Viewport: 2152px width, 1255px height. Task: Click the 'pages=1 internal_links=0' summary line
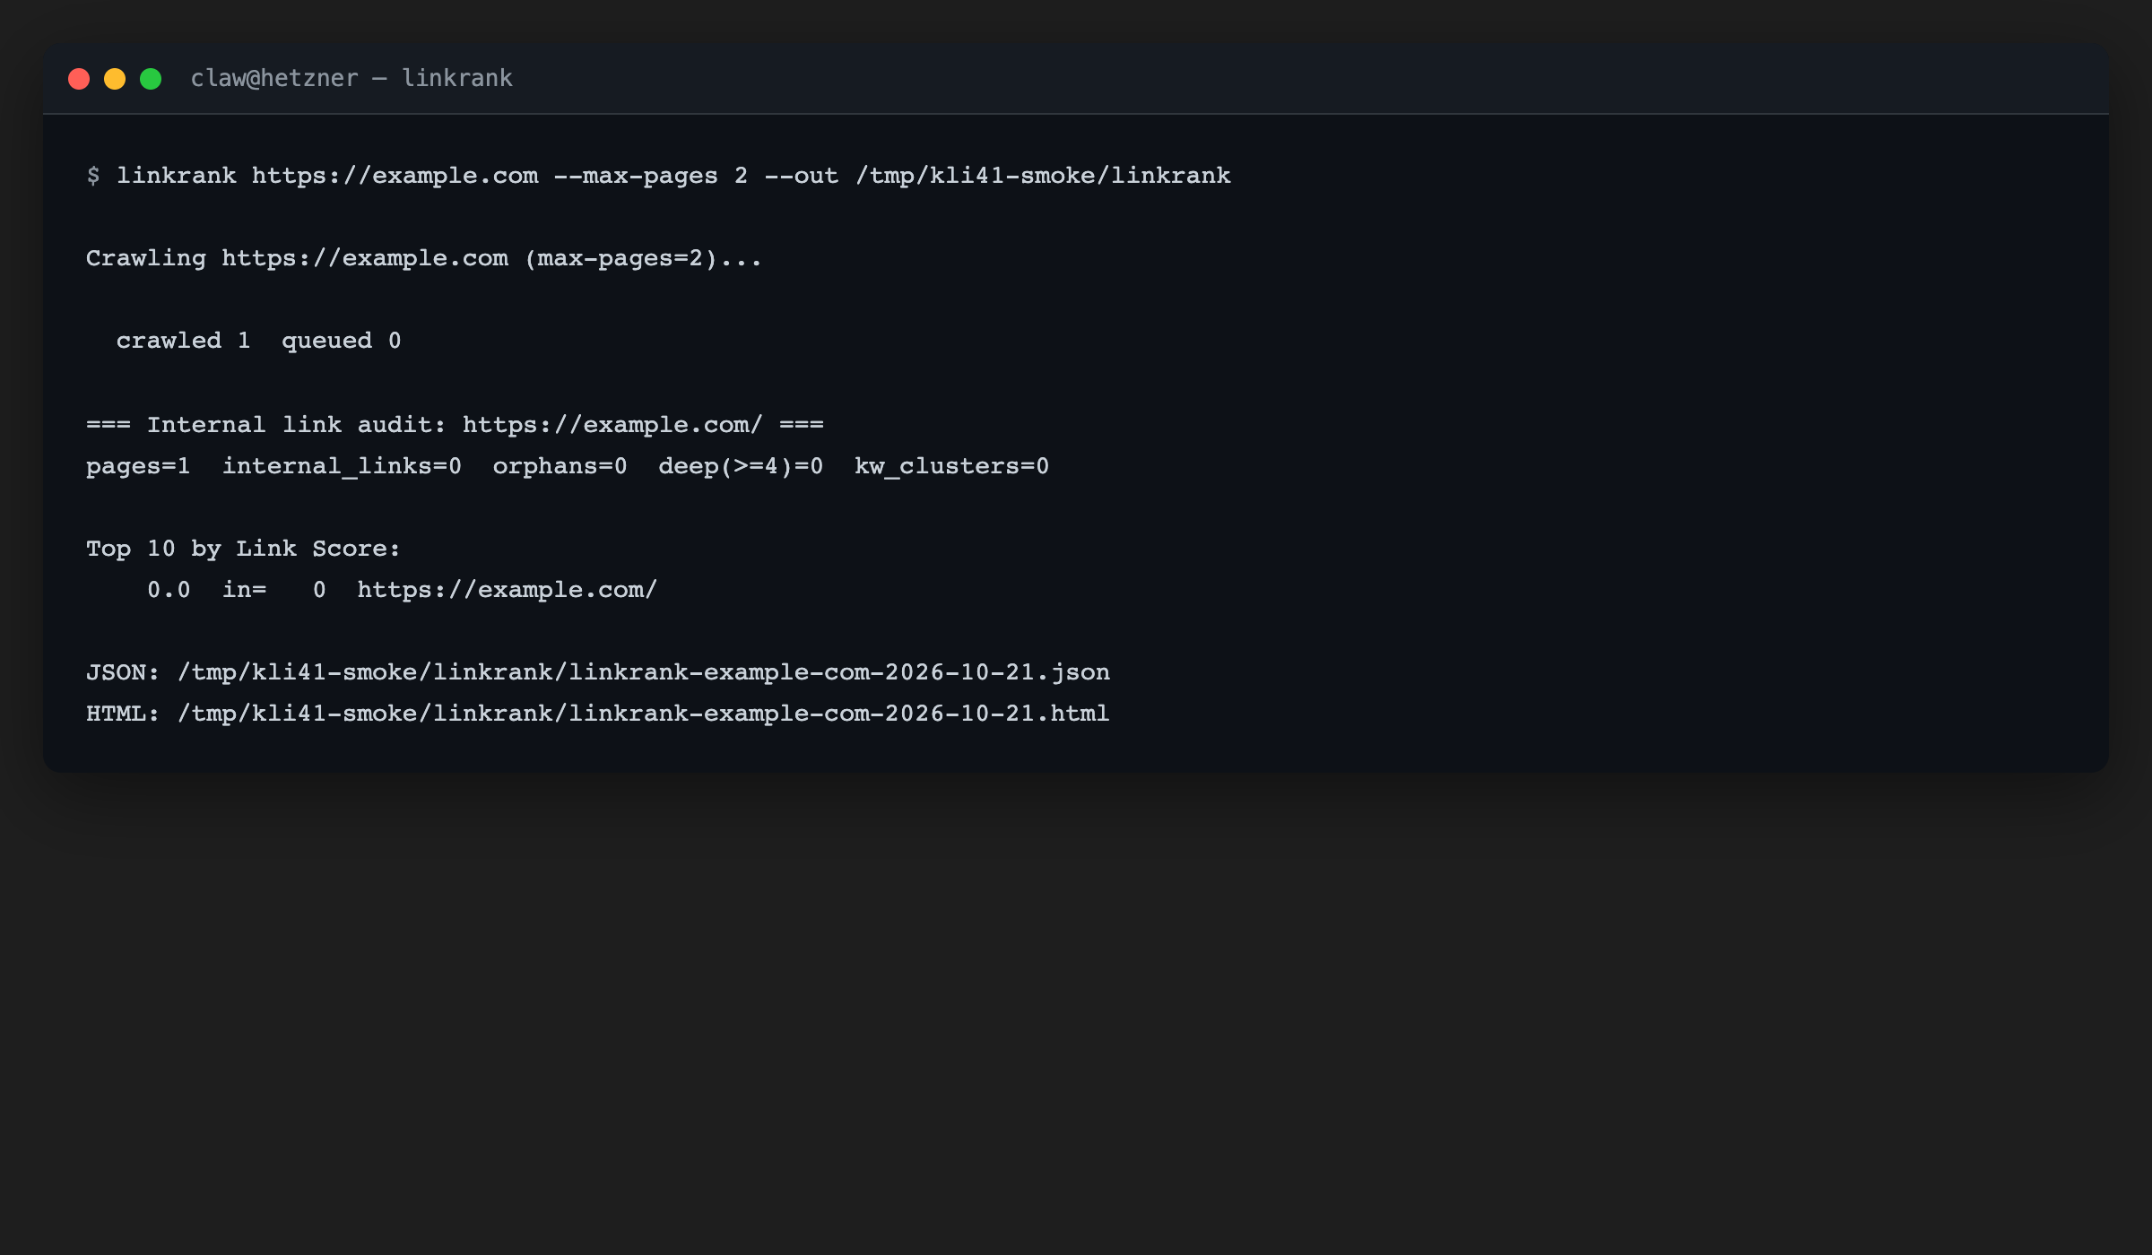pos(568,466)
